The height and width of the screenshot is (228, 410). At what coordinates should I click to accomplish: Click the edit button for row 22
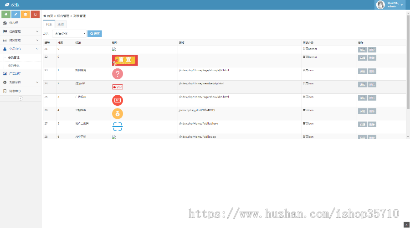[362, 58]
